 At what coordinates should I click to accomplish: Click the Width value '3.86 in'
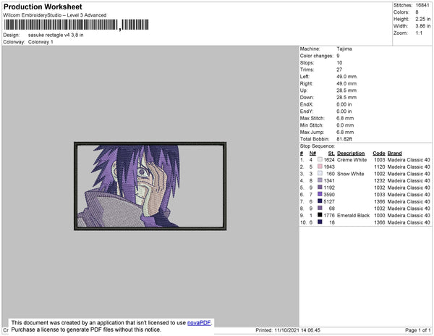[423, 26]
